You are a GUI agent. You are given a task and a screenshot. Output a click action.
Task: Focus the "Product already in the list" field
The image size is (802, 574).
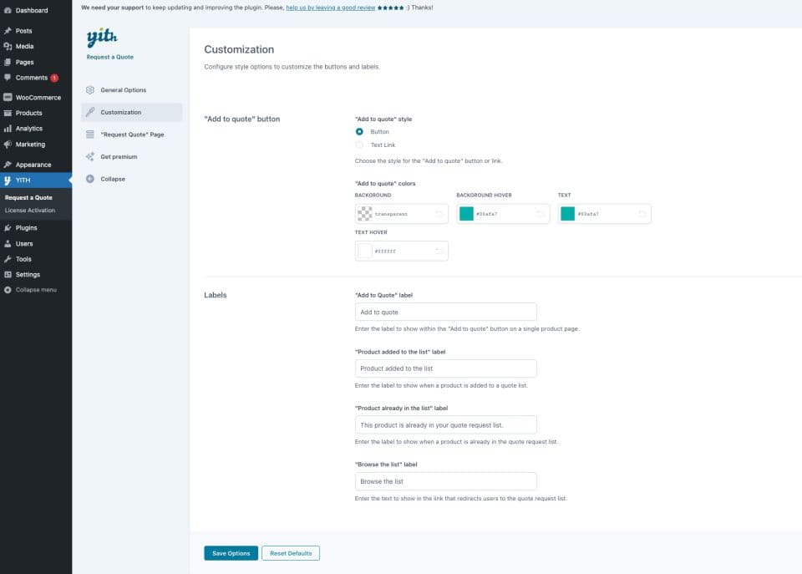click(x=445, y=425)
